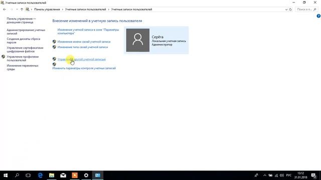
Task: Click 'Изменение имени своей учетной записи'
Action: point(84,41)
